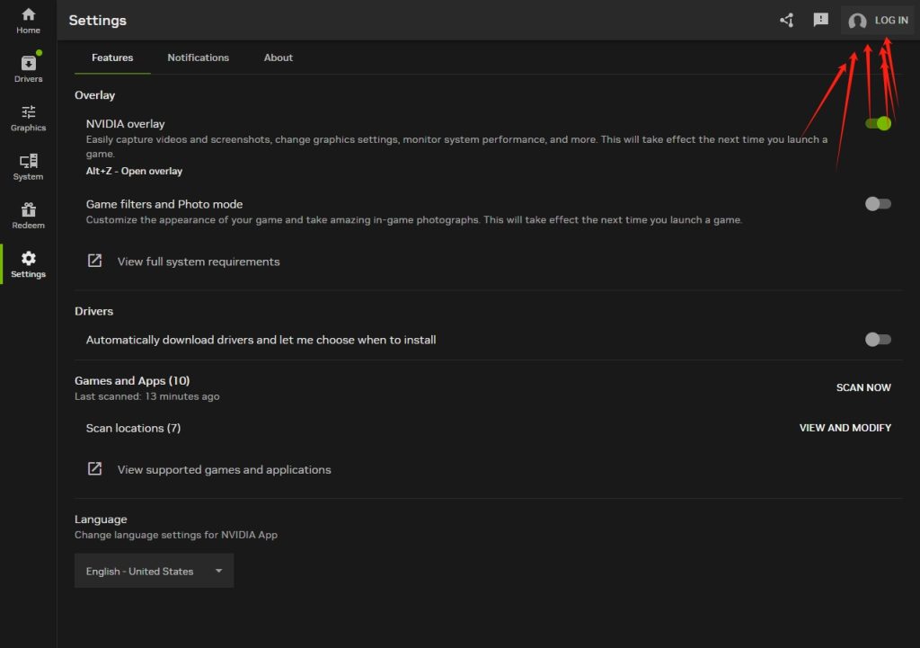Screen dimensions: 920x648
Task: Click the Scan locations (7) label
Action: pos(133,428)
